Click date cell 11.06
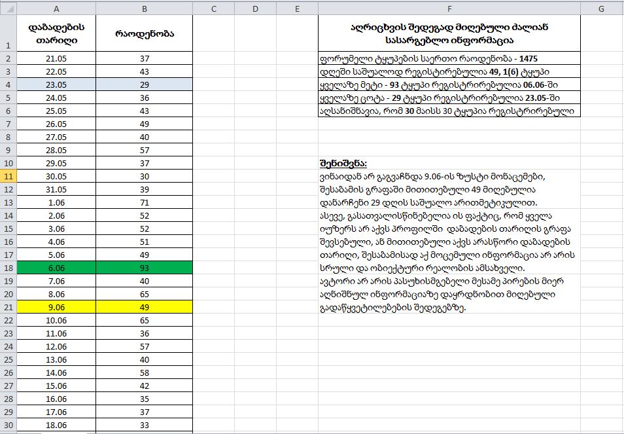This screenshot has width=624, height=434. coord(56,333)
